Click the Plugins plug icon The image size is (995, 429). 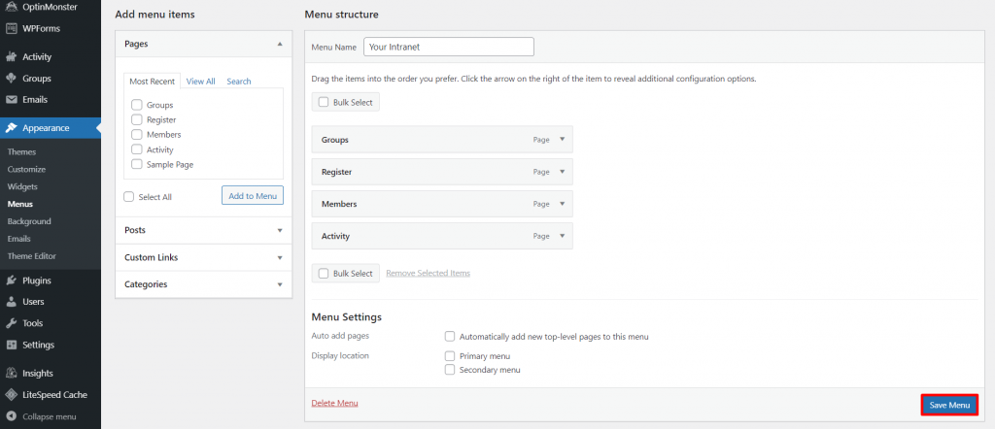(x=12, y=280)
